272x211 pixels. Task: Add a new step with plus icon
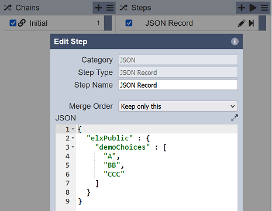[242, 8]
